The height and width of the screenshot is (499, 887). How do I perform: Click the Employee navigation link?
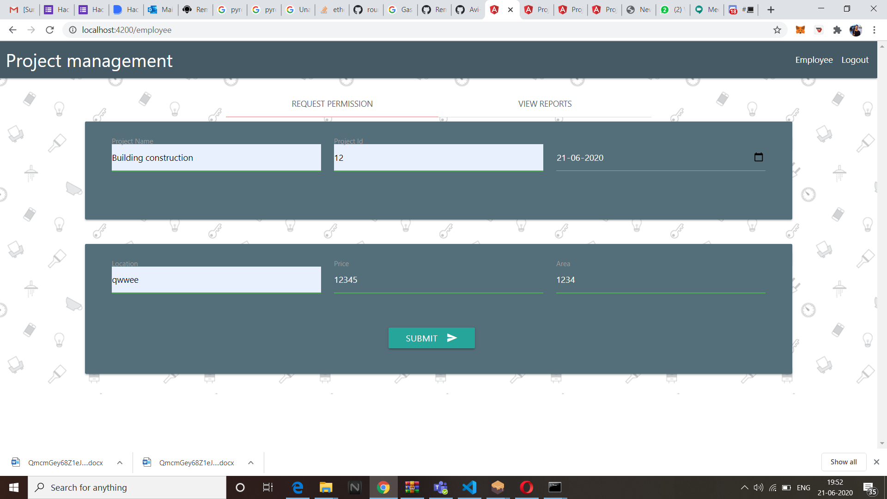click(814, 60)
